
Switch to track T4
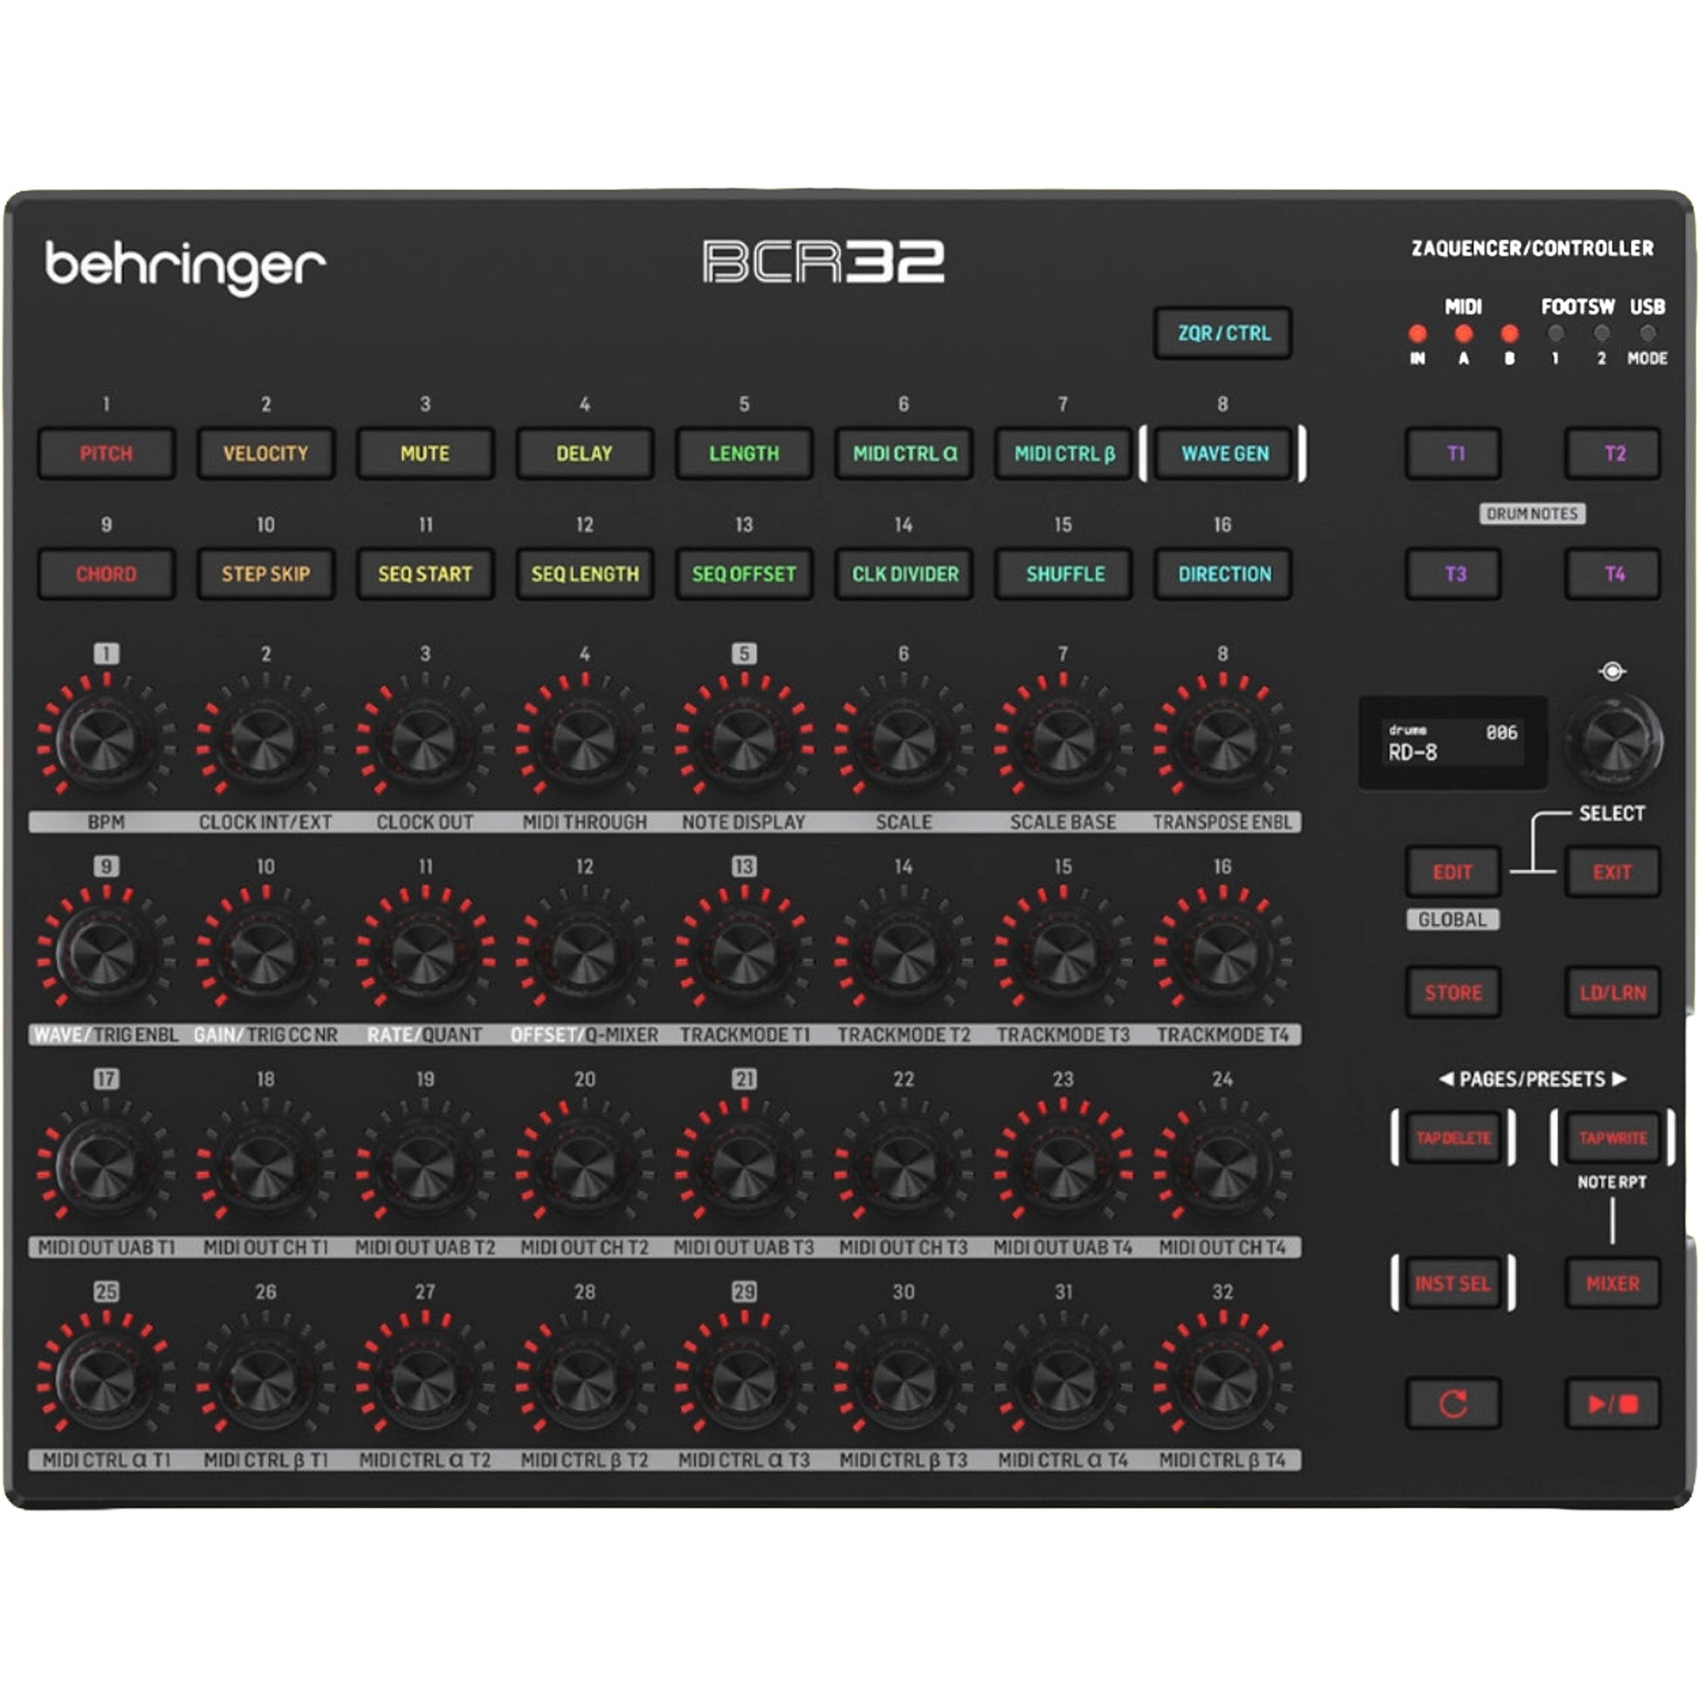1613,574
